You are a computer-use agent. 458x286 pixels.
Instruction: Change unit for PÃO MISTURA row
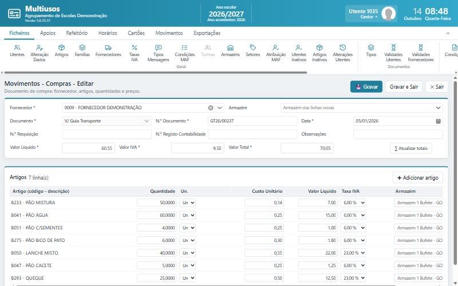[x=187, y=202]
